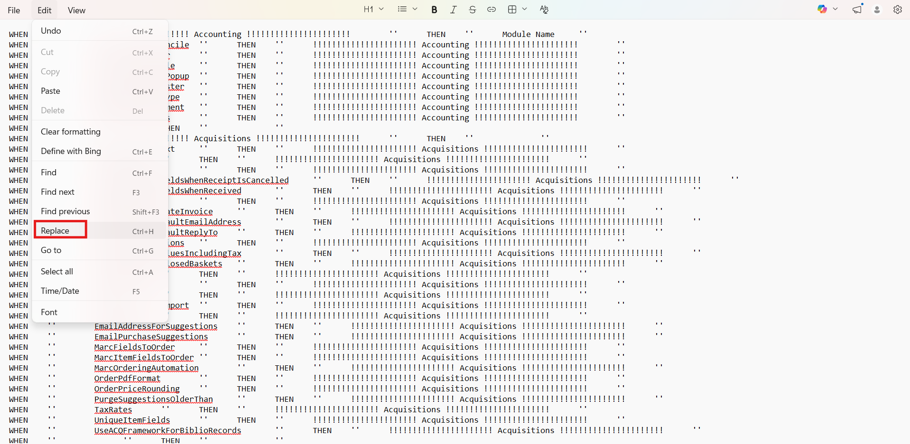Click the EmailAddressForSuggestions text in the document
The width and height of the screenshot is (910, 444).
click(x=156, y=326)
